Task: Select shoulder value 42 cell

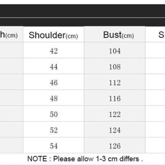Action: [54, 50]
